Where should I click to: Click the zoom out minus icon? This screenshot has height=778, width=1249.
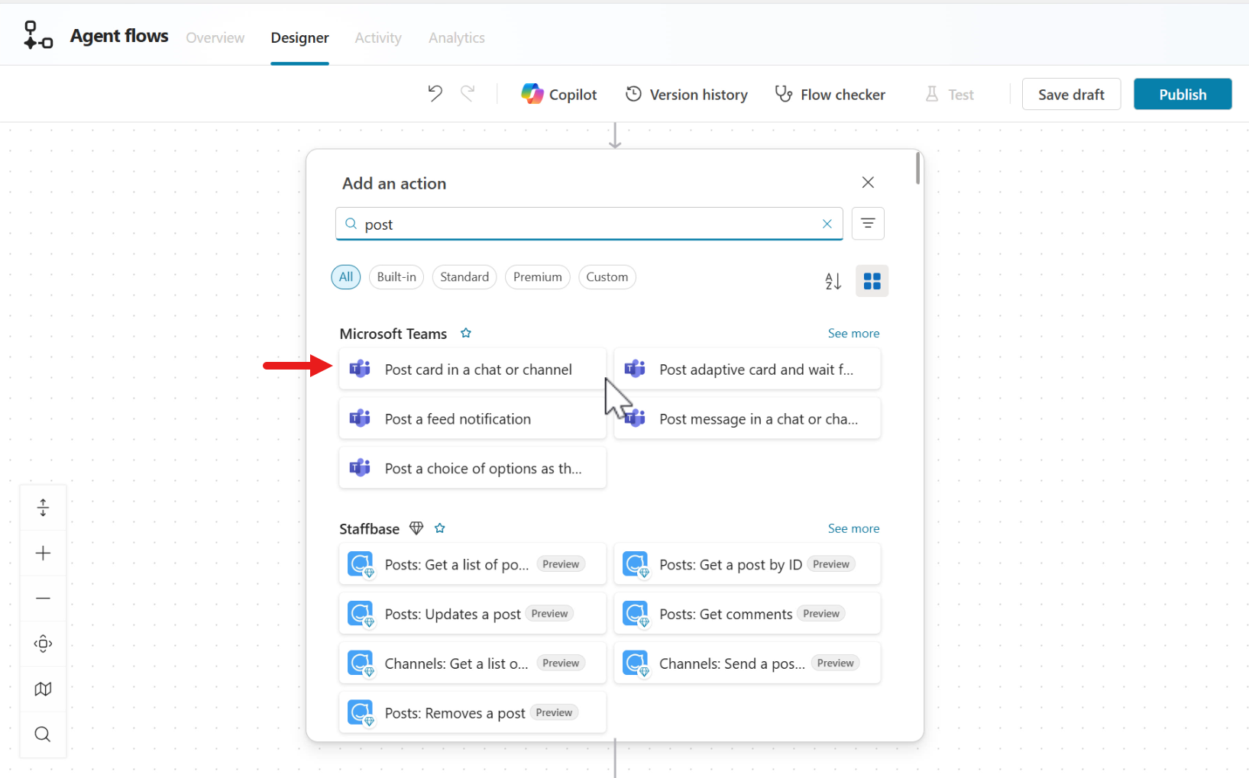pos(43,599)
